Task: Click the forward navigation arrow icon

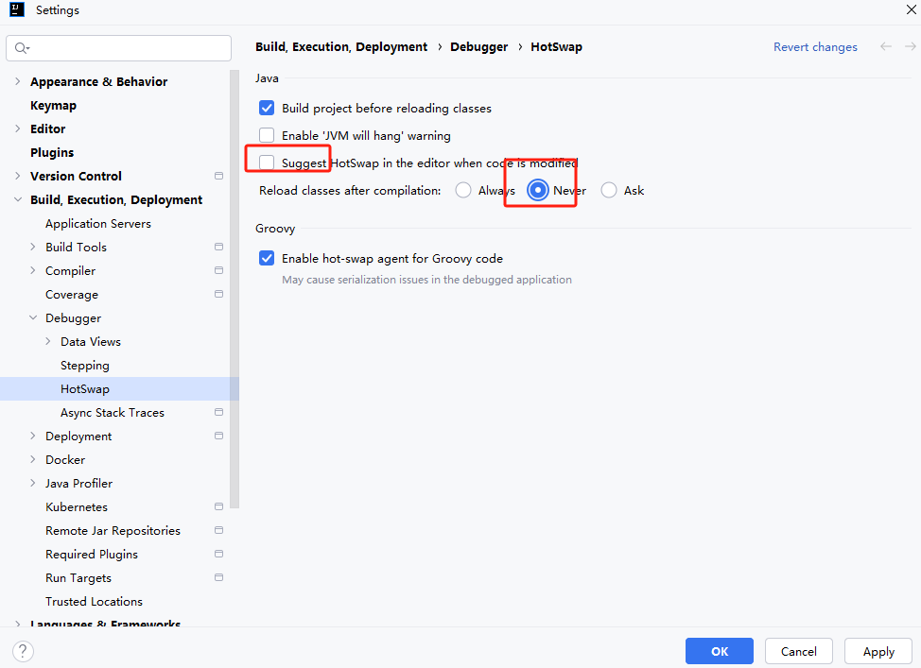Action: click(x=908, y=46)
